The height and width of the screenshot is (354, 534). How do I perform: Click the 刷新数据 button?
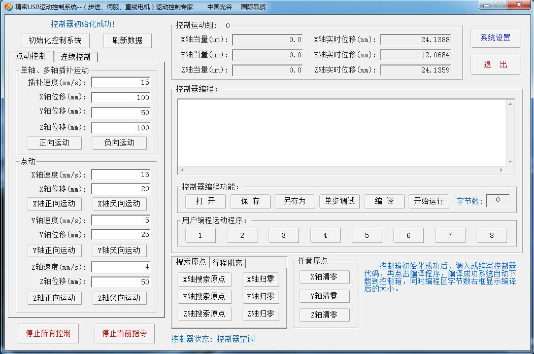coord(127,41)
